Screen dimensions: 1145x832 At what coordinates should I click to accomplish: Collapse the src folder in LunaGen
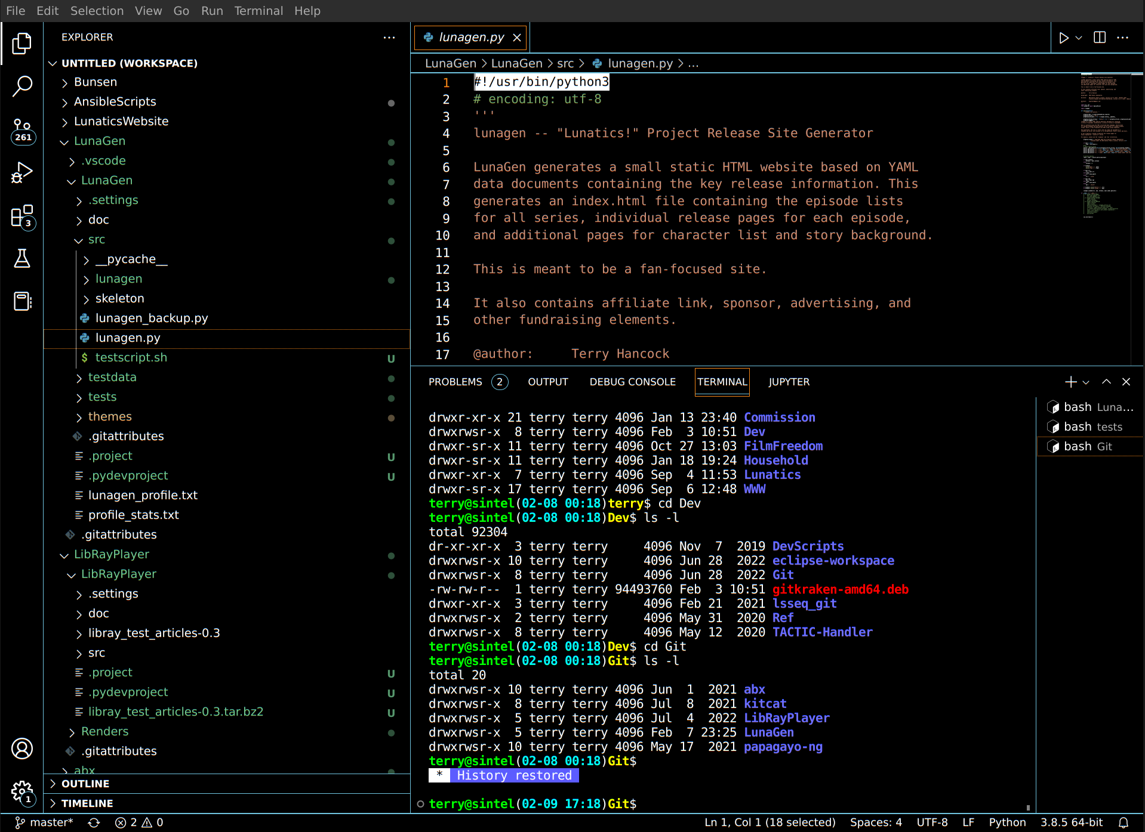[96, 240]
